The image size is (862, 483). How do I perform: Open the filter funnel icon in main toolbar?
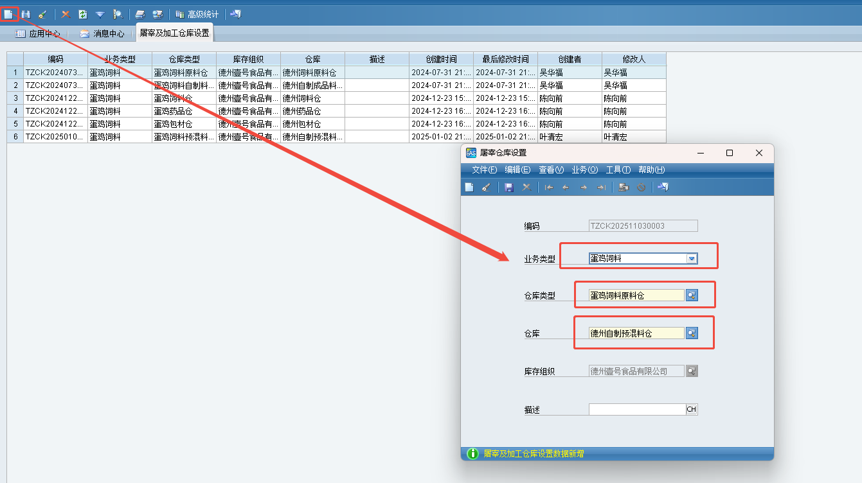[100, 14]
